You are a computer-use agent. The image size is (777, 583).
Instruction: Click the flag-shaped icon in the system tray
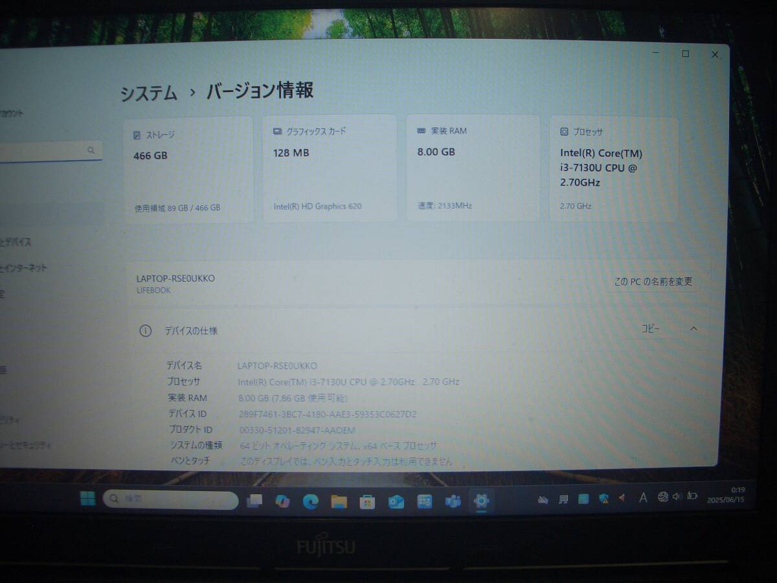pyautogui.click(x=563, y=499)
